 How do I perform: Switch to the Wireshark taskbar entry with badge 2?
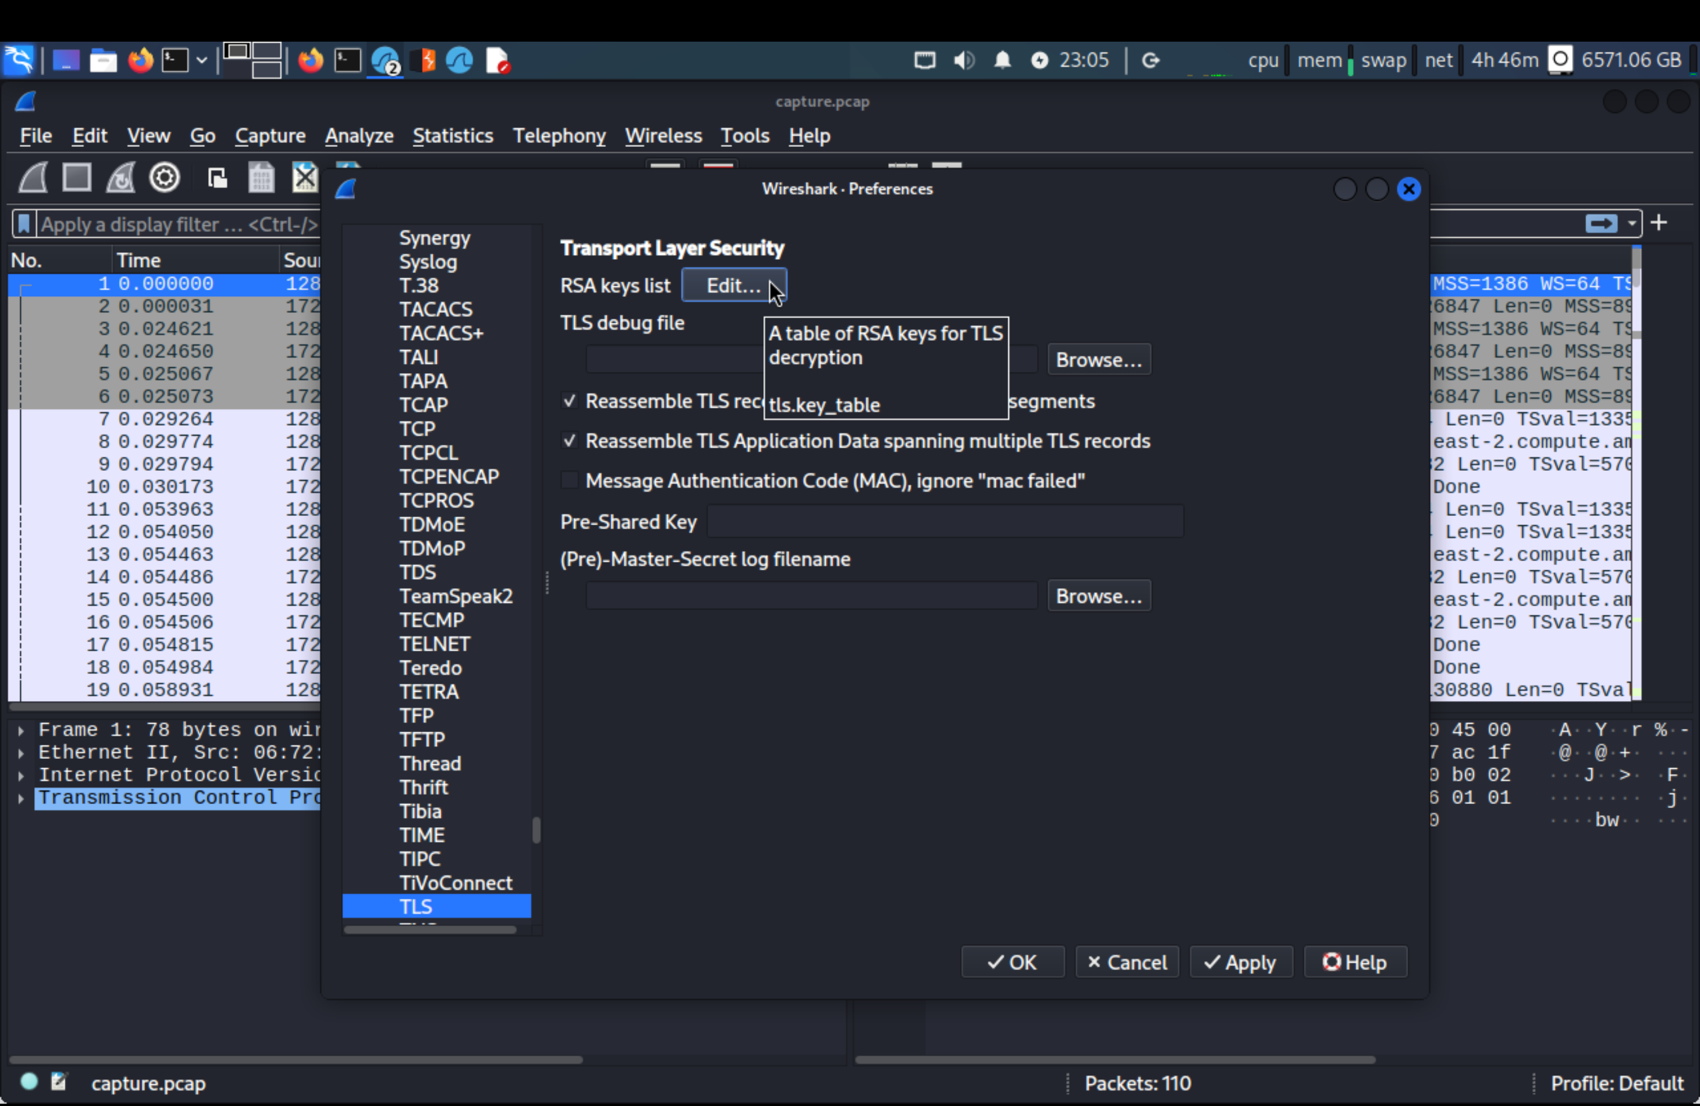click(386, 61)
